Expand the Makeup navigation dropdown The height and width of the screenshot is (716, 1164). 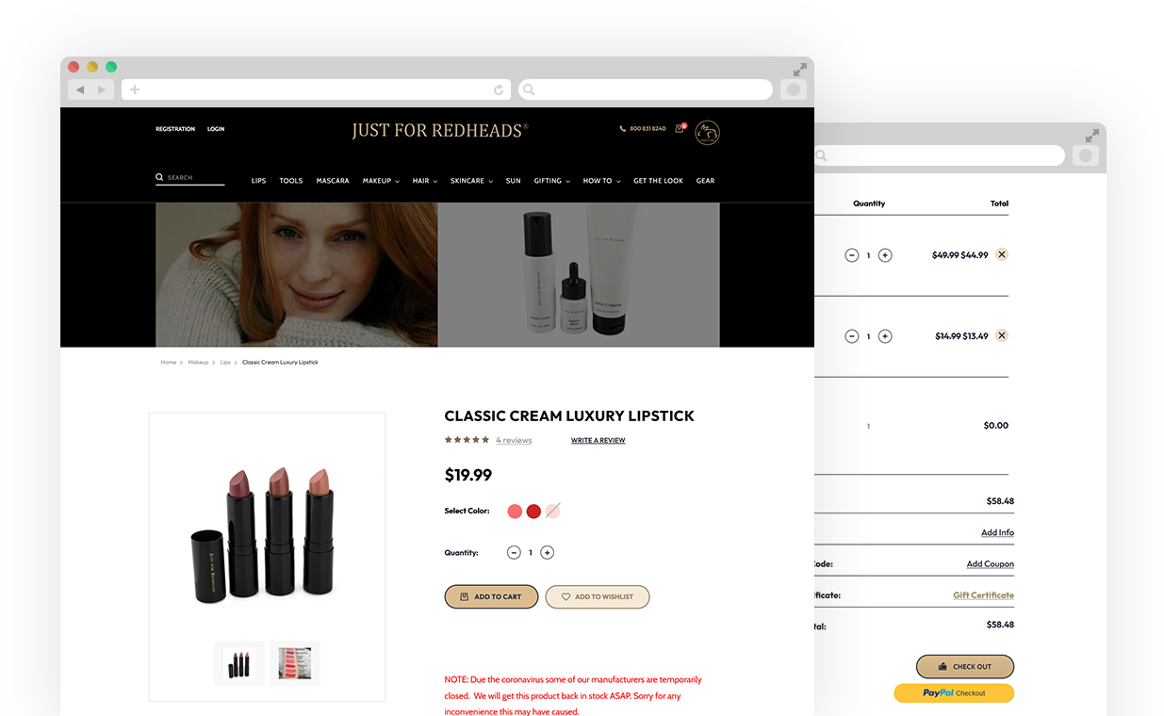click(381, 181)
